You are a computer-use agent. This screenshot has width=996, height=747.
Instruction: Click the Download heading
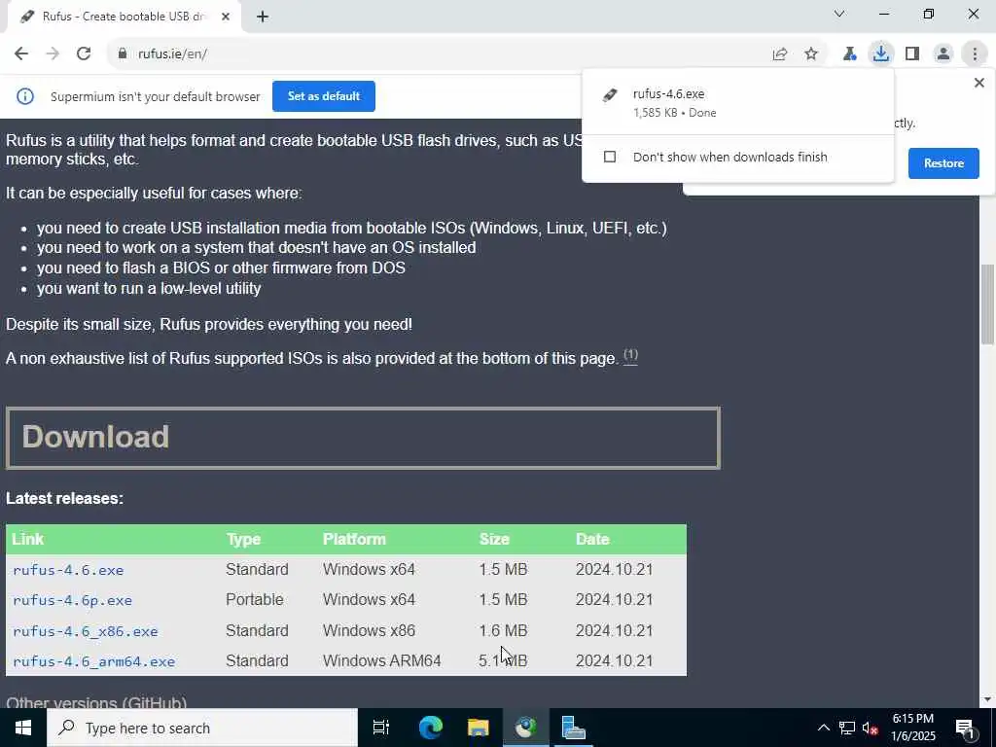pyautogui.click(x=95, y=437)
